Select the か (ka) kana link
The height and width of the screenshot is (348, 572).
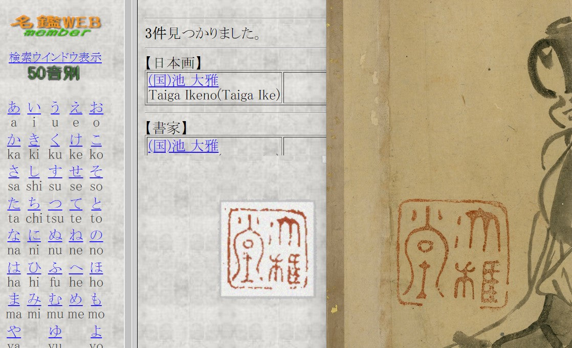point(14,140)
